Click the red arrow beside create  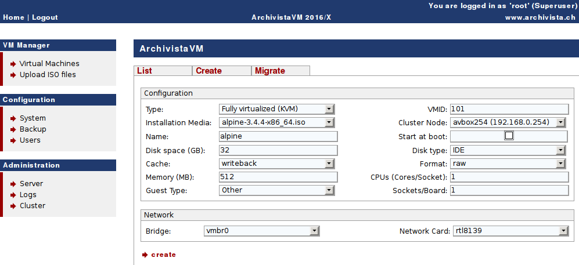click(x=145, y=255)
